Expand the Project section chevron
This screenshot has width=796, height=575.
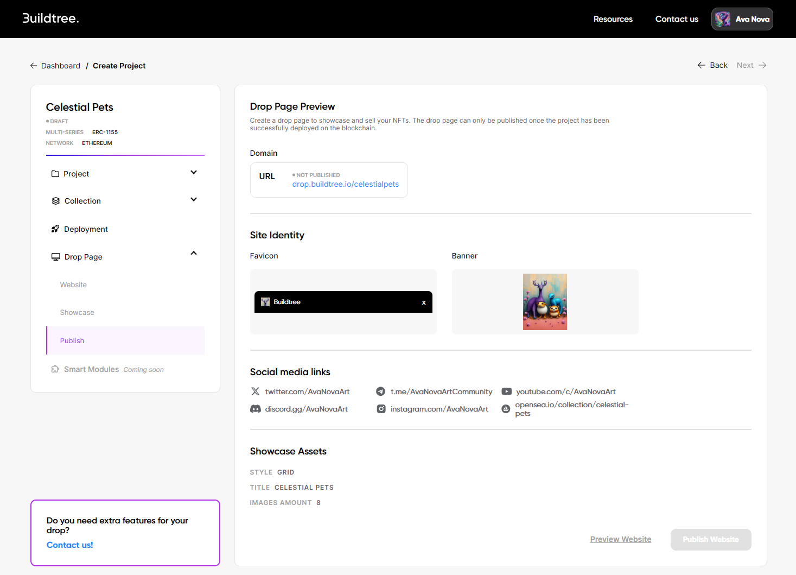click(x=194, y=173)
